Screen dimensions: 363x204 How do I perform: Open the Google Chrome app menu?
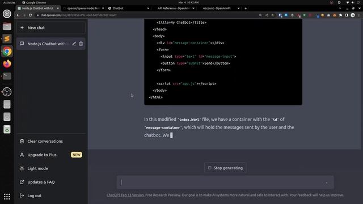tap(34, 2)
